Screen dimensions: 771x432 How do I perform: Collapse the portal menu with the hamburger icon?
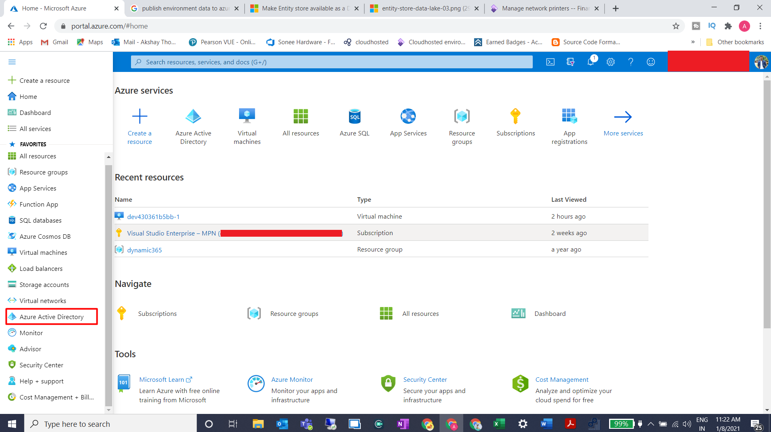click(12, 61)
